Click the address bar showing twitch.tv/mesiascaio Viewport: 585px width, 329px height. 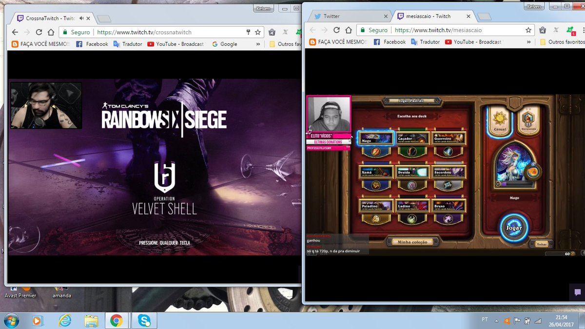pos(439,30)
